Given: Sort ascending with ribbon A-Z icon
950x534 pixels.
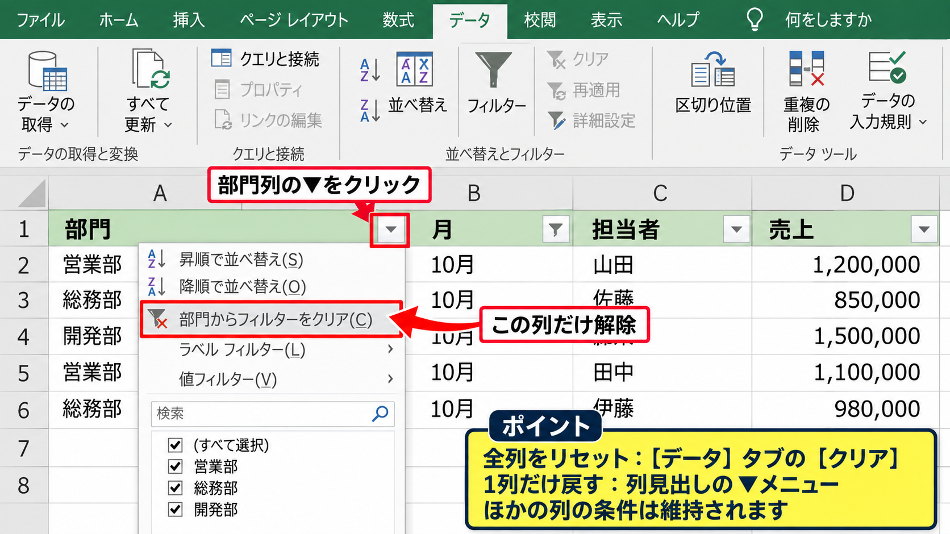Looking at the screenshot, I should point(370,70).
